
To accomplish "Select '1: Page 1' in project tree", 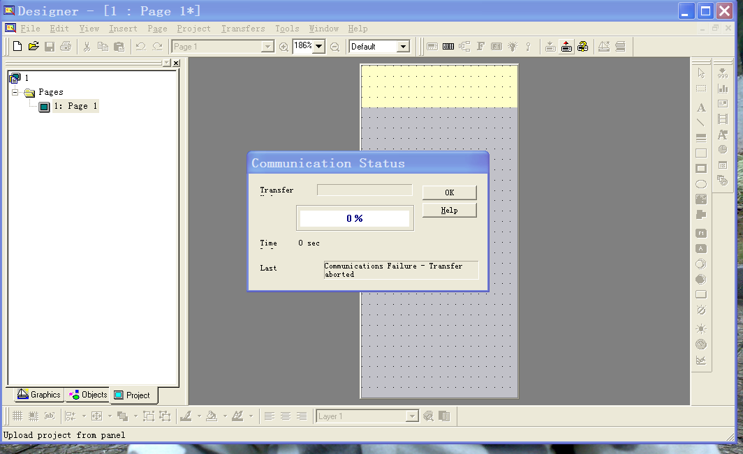I will click(75, 106).
